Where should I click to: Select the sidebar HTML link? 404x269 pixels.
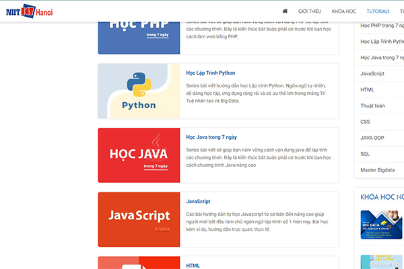367,89
